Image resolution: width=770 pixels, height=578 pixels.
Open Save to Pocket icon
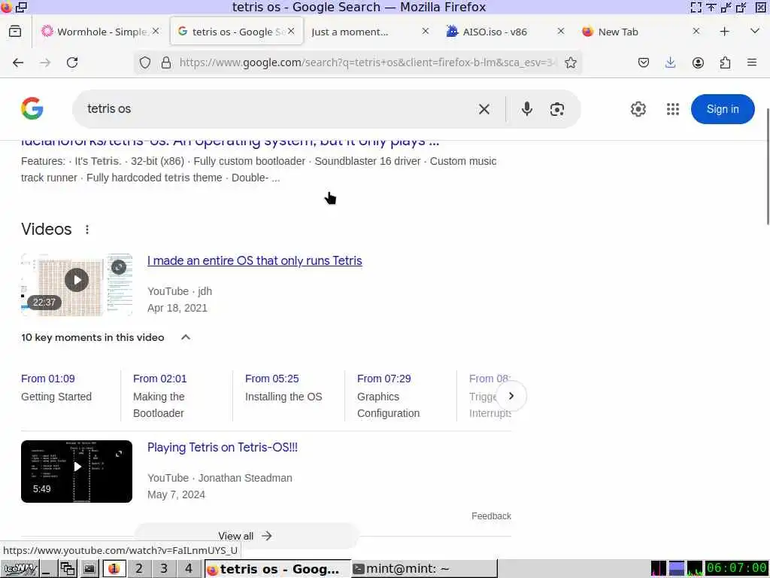[644, 62]
